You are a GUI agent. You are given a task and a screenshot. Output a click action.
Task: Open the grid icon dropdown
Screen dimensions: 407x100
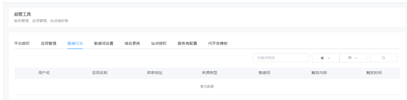326,58
